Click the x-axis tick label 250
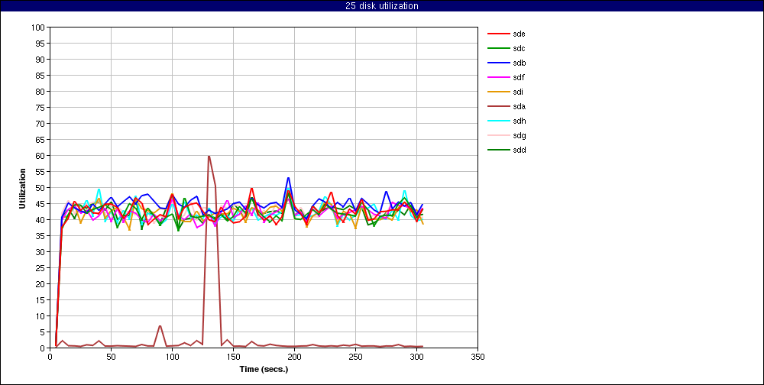The height and width of the screenshot is (385, 764). (356, 357)
